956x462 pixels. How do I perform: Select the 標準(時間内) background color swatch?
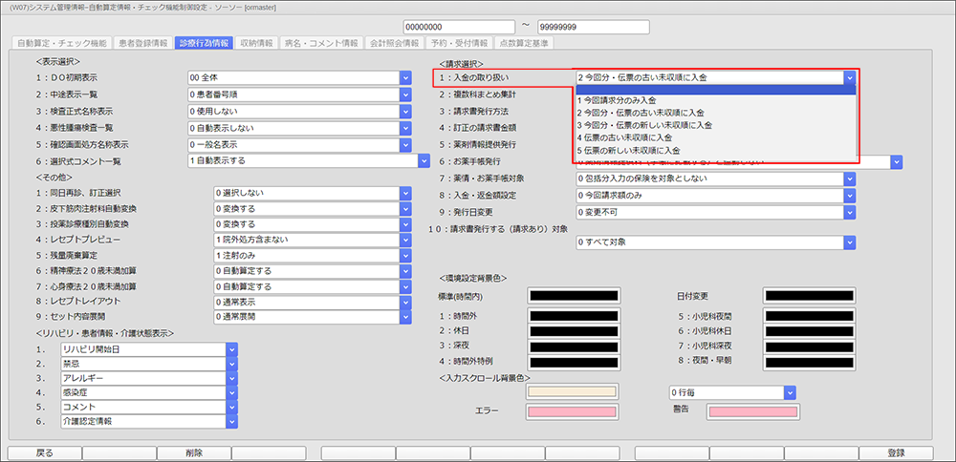[x=573, y=300]
